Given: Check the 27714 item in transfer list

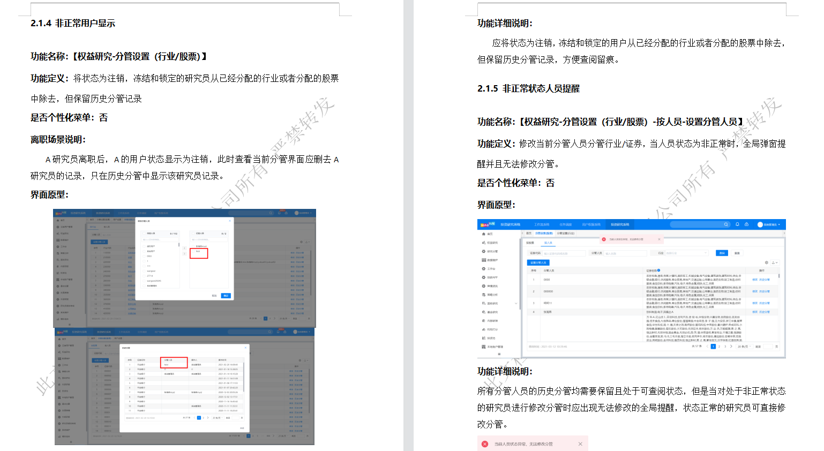Looking at the screenshot, I should pos(144,276).
